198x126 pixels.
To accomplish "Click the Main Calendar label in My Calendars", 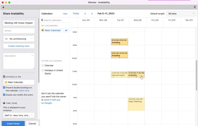I will pos(53,30).
